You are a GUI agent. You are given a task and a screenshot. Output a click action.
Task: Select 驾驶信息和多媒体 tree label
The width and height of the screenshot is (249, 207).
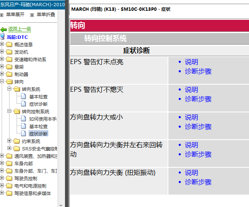click(33, 193)
